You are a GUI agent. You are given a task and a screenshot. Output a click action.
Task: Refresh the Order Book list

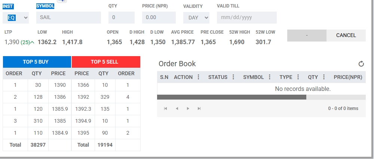tap(361, 64)
